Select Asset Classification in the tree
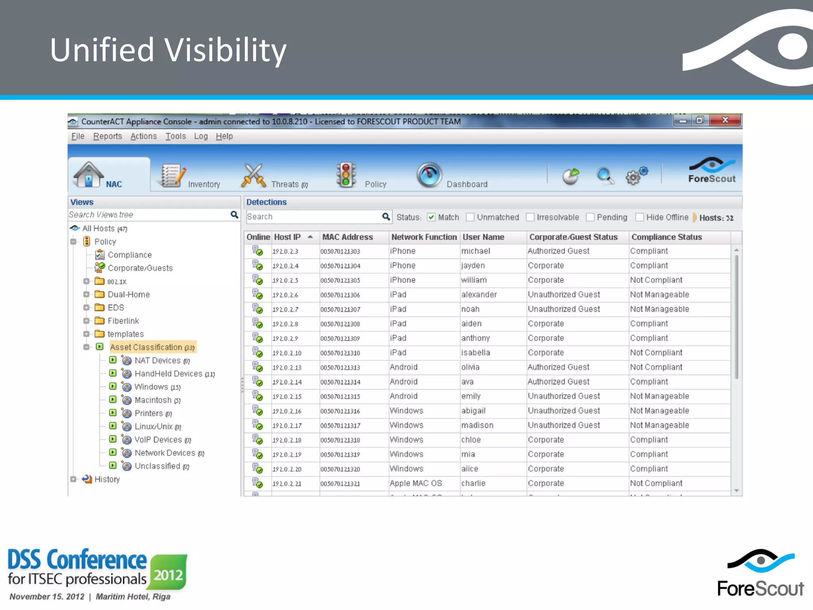 tap(152, 347)
